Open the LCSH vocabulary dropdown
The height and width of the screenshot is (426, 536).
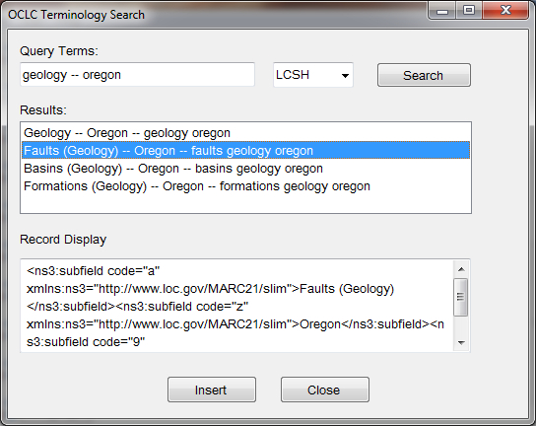pyautogui.click(x=312, y=75)
